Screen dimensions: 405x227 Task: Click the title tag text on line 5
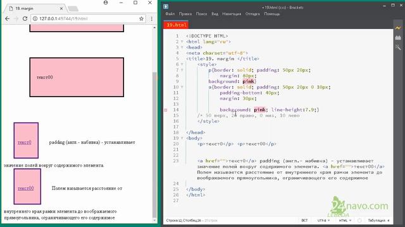click(223, 59)
